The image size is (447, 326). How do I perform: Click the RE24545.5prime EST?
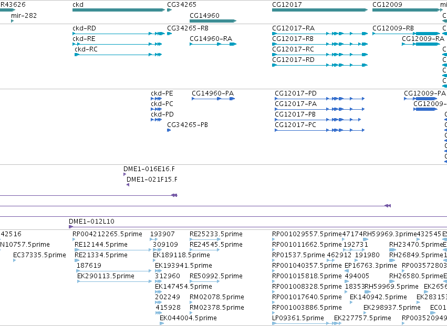[205, 250]
